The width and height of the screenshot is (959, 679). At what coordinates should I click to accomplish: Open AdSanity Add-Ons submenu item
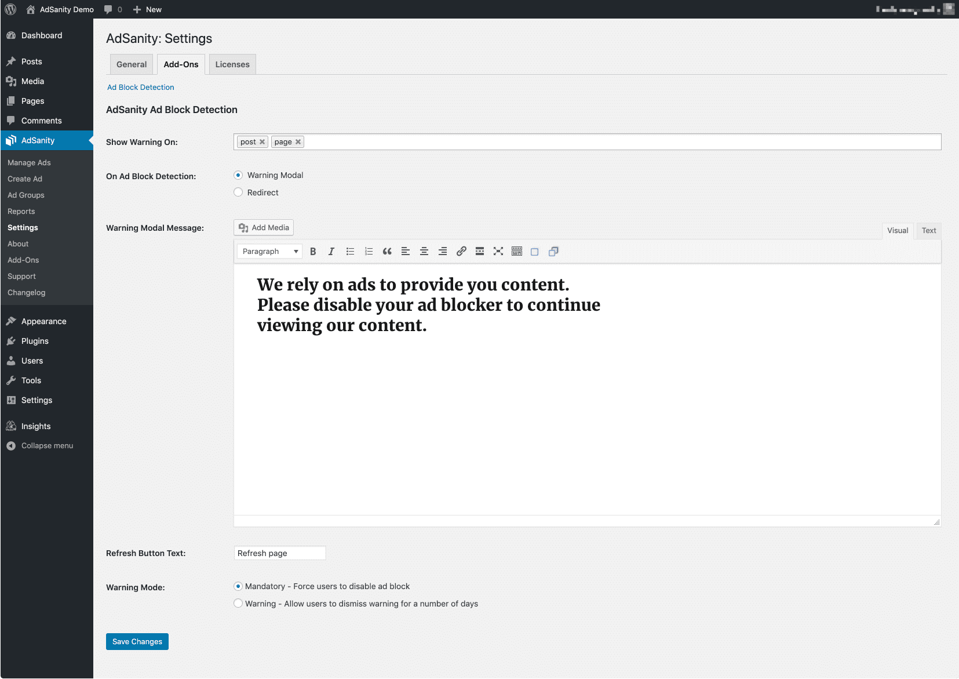click(23, 260)
